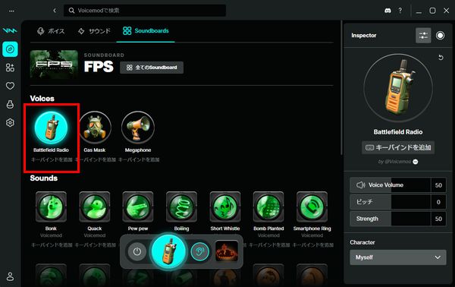Play the Bonk sound
The width and height of the screenshot is (455, 287).
click(51, 207)
